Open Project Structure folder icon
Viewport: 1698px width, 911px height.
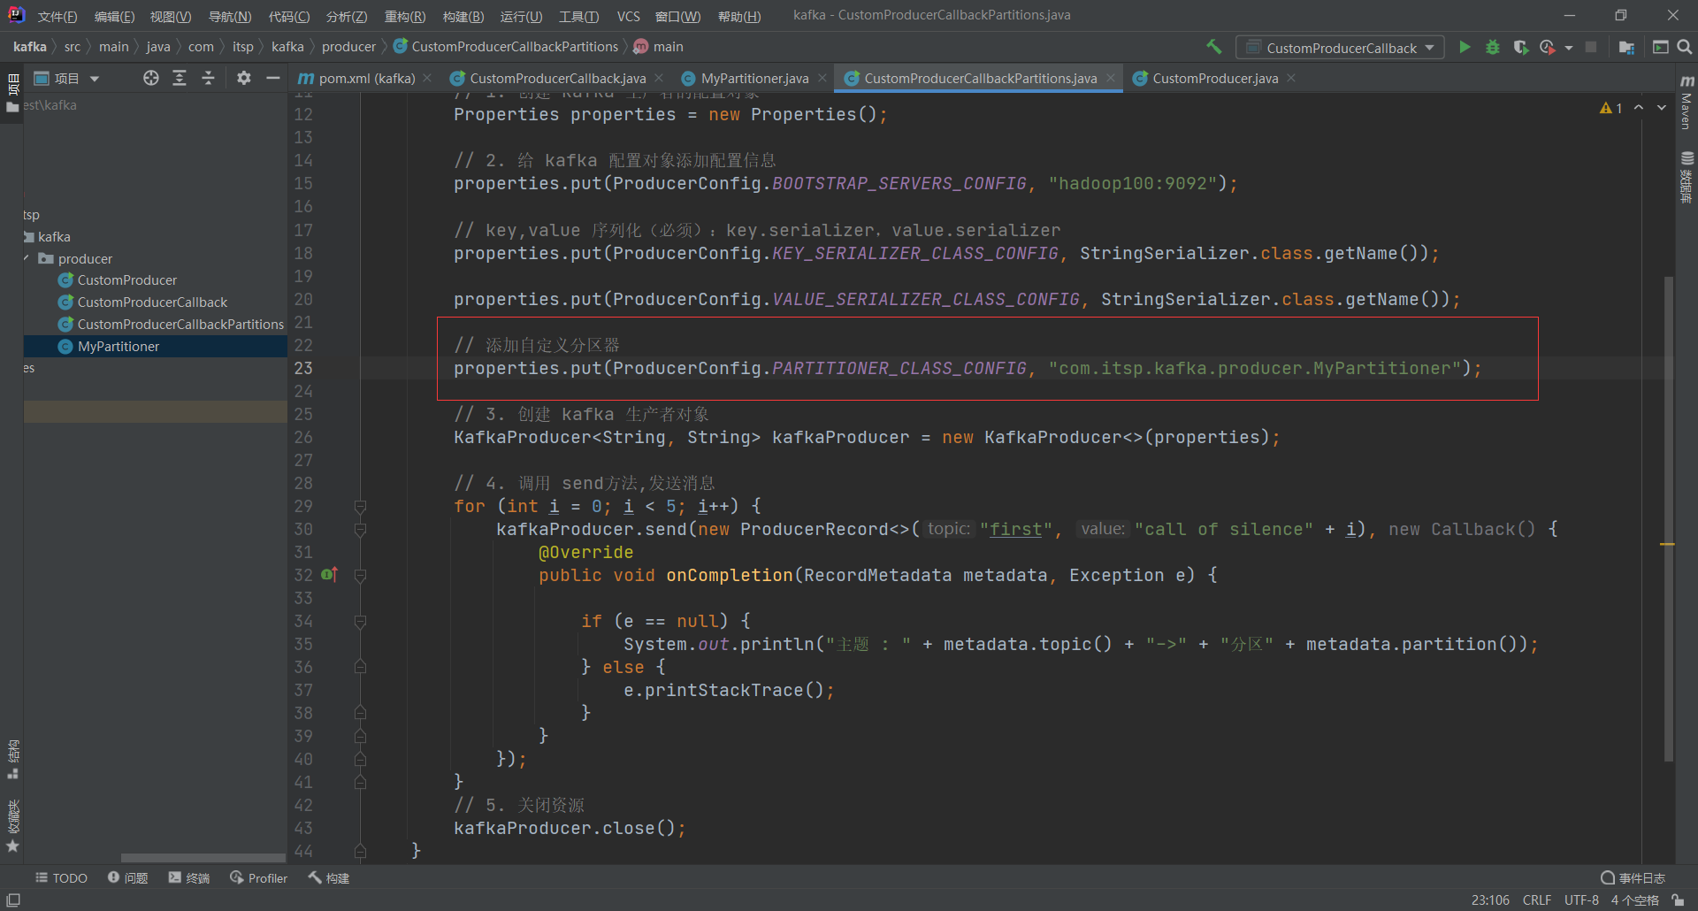click(x=1626, y=47)
